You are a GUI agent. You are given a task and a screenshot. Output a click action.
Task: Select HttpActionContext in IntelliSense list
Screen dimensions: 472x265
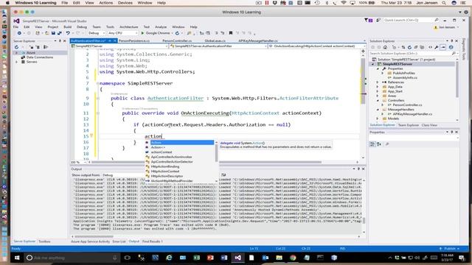click(165, 172)
